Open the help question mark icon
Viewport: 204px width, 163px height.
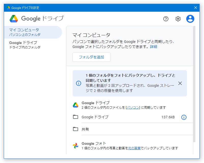click(x=166, y=19)
